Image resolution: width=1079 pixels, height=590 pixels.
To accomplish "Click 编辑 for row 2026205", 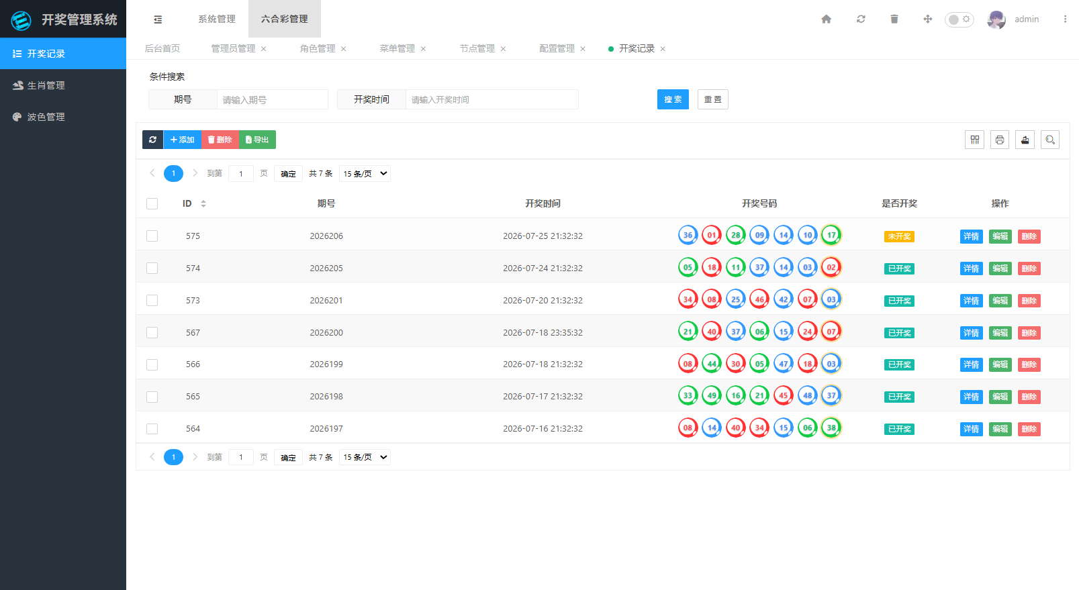I will tap(1000, 268).
